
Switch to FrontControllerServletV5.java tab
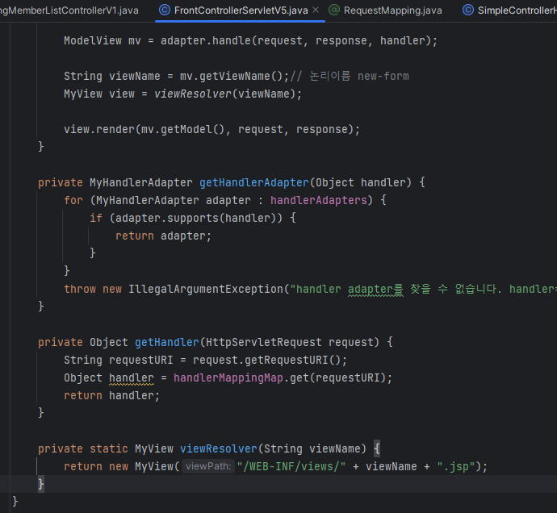pos(240,10)
